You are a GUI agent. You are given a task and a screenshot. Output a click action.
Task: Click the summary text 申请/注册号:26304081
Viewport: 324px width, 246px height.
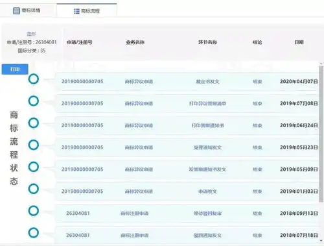tap(32, 42)
